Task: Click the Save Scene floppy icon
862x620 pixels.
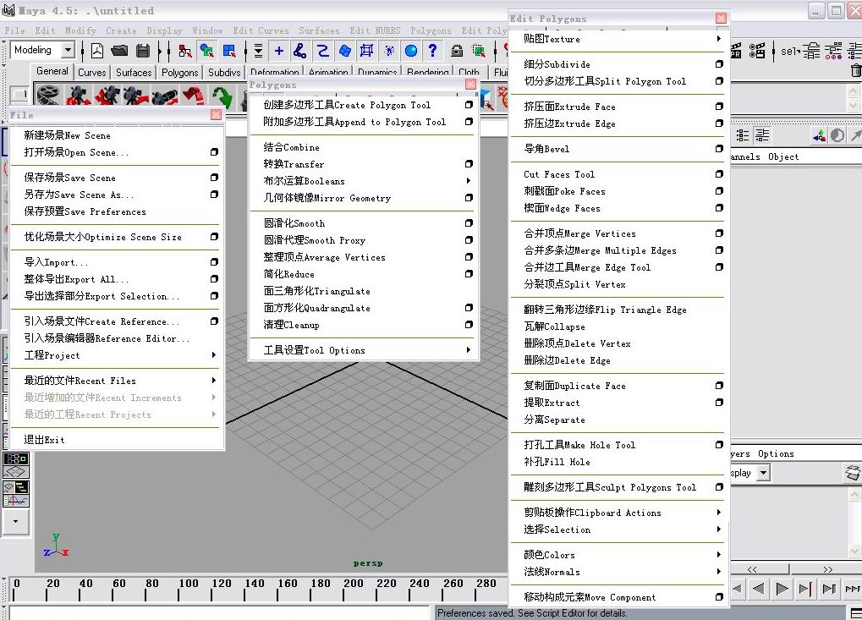Action: point(143,51)
